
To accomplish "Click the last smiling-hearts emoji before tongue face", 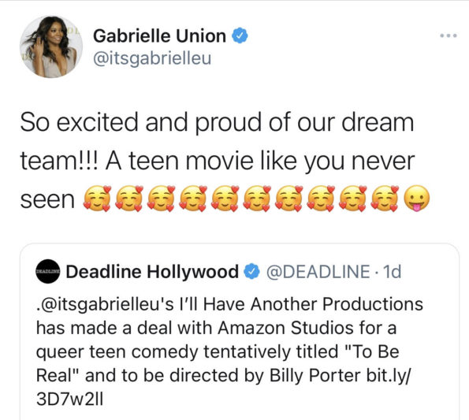I will [x=385, y=199].
